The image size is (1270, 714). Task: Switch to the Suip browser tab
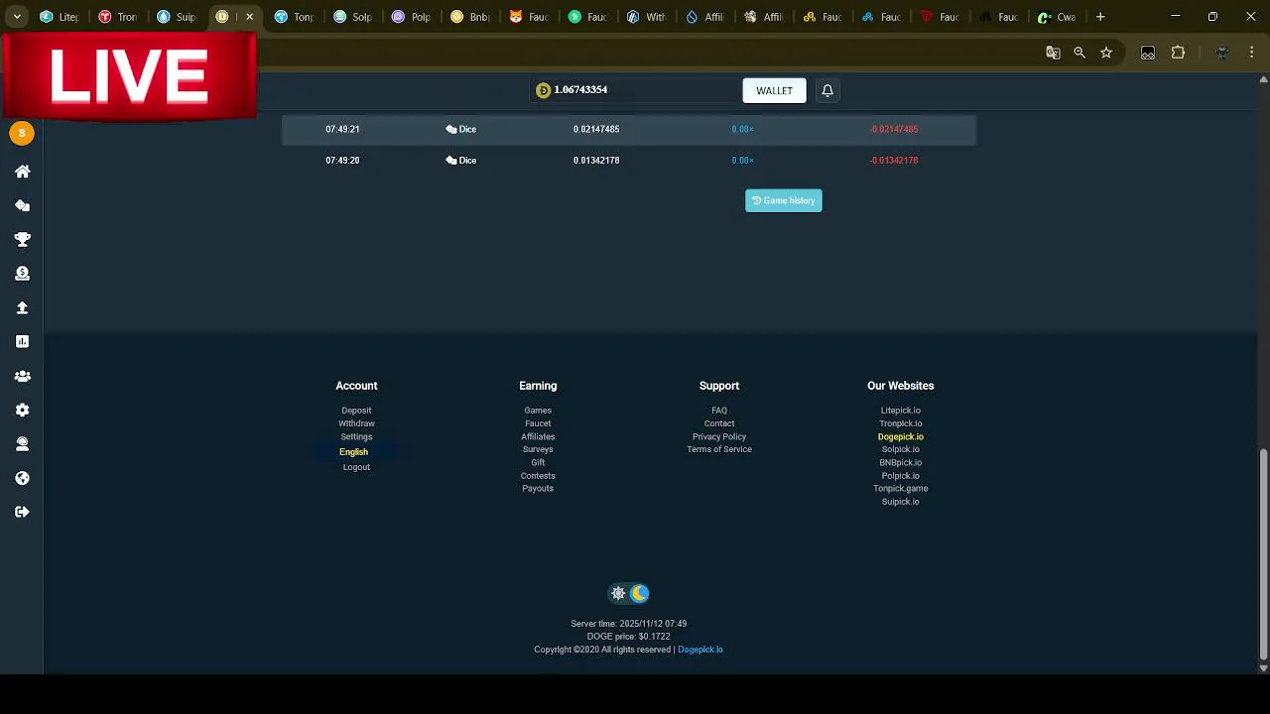(177, 17)
